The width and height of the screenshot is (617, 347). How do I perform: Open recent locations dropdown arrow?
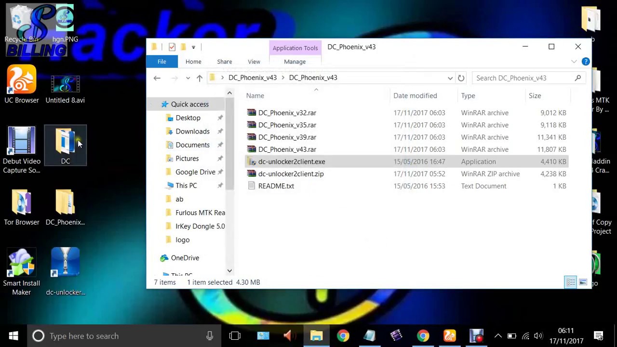[188, 78]
